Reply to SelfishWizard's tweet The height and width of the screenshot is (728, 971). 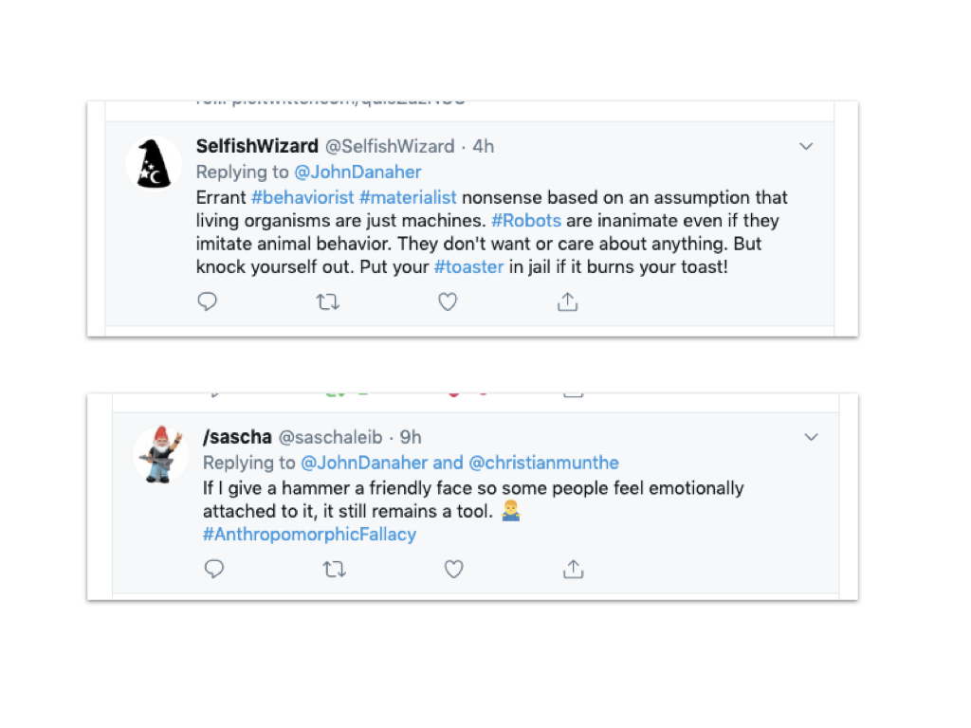207,301
